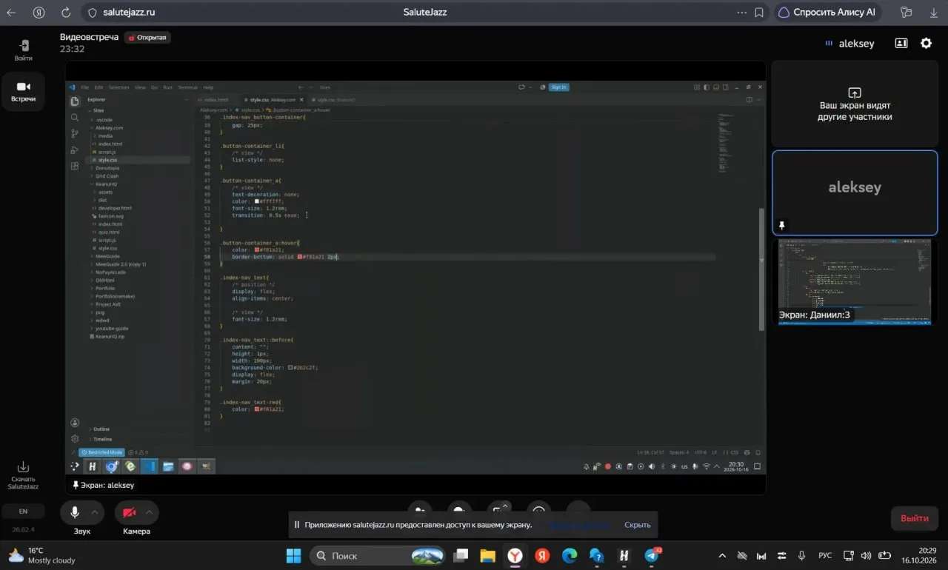
Task: Select the Экран: Даниил:3 screen thumbnail
Action: [x=855, y=282]
